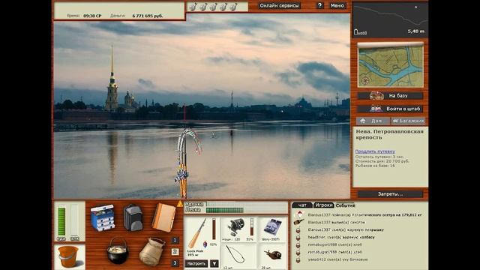Click location title Нева. Петропавловская крепость
480x270 pixels.
click(390, 134)
